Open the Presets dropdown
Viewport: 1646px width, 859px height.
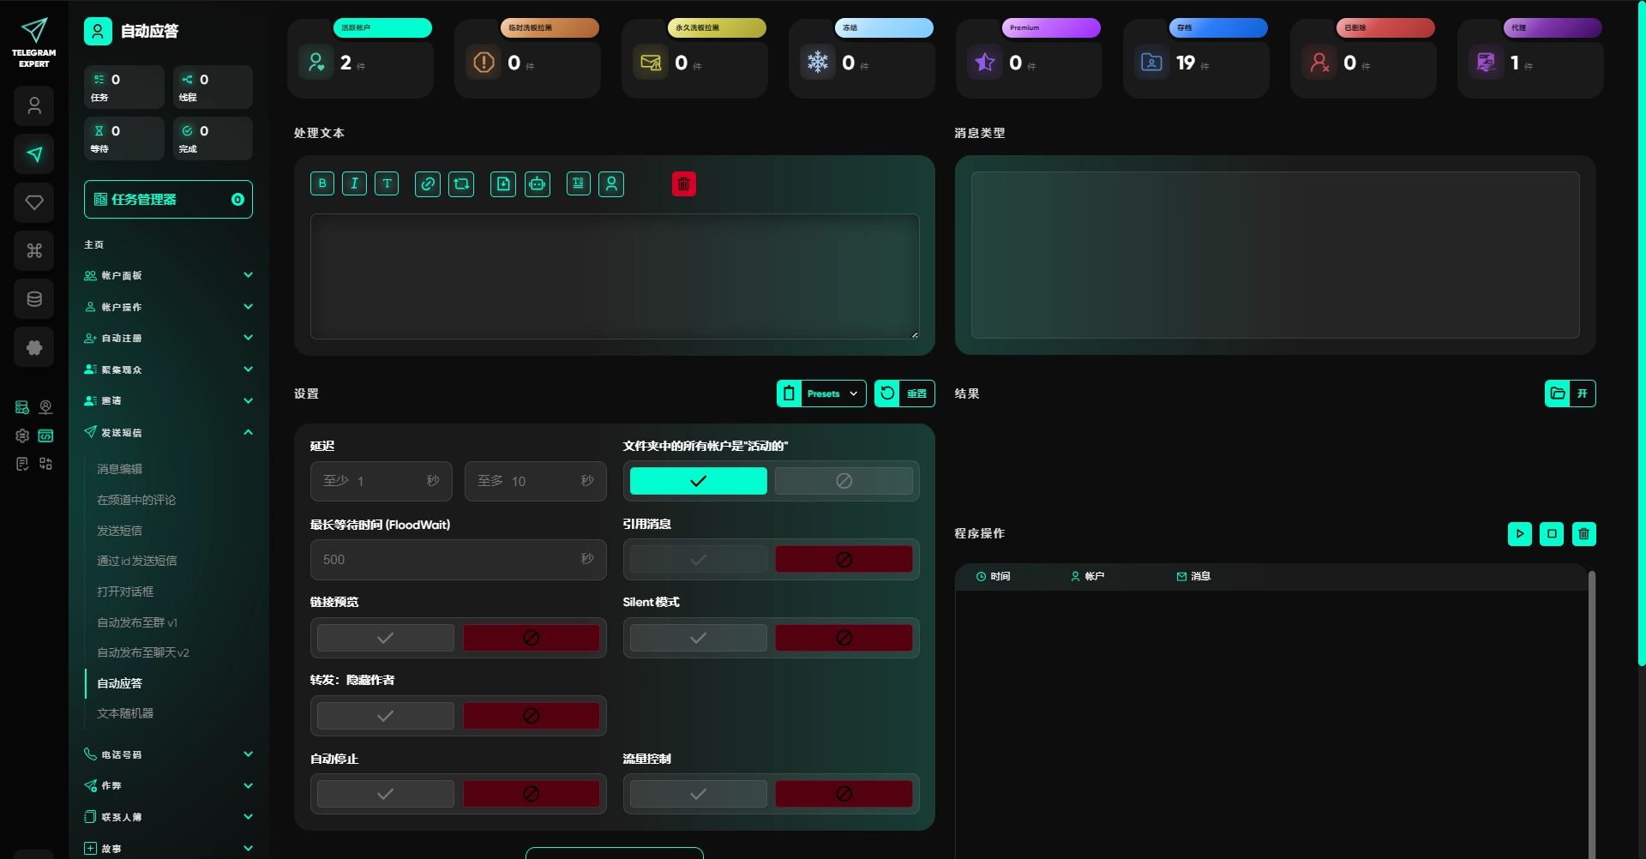[x=821, y=393]
